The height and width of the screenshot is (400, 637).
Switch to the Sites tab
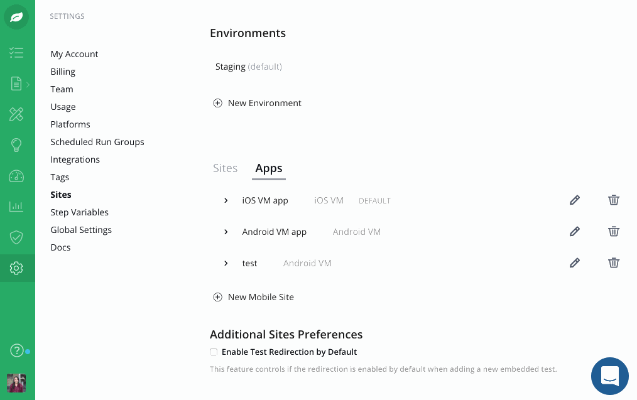pyautogui.click(x=225, y=168)
